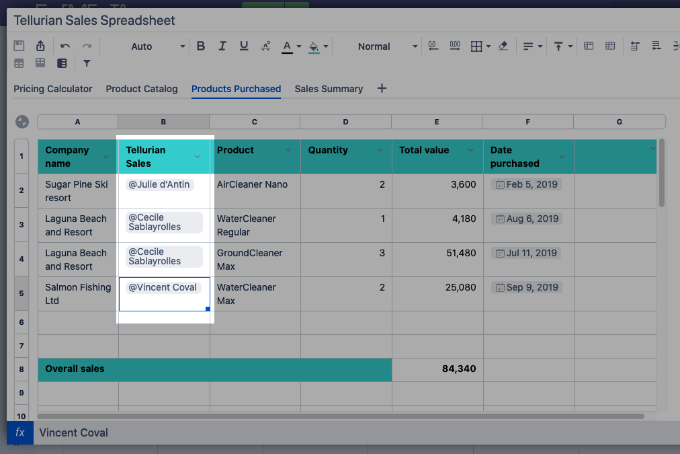Image resolution: width=680 pixels, height=454 pixels.
Task: Undo the last change
Action: point(65,46)
